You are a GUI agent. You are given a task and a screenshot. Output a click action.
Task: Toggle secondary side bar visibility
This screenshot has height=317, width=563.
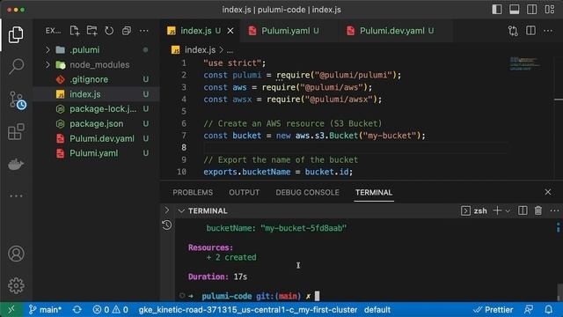532,10
